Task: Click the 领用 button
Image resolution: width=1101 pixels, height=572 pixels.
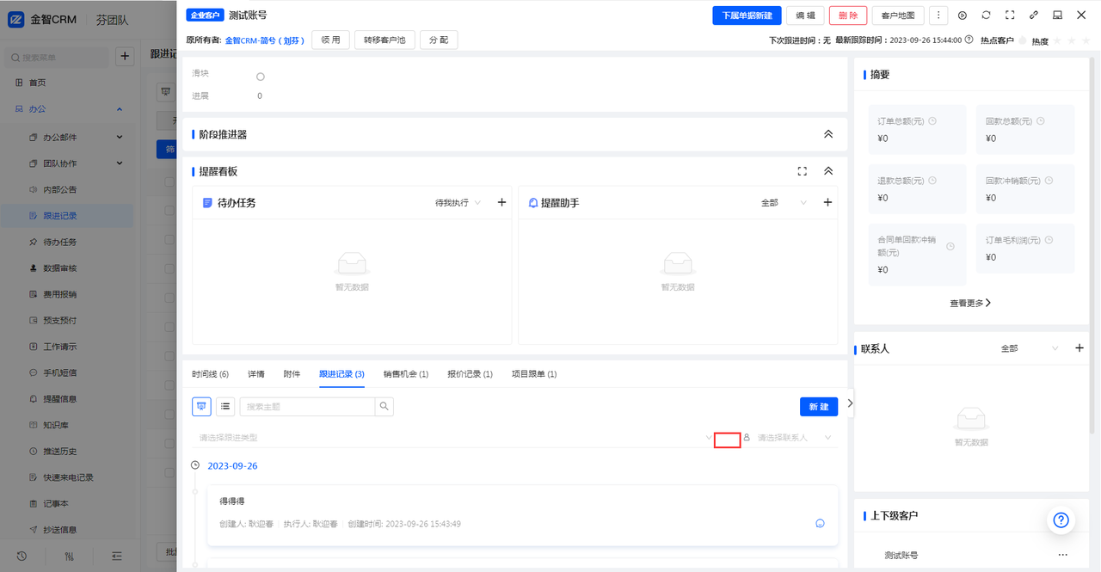Action: coord(330,40)
